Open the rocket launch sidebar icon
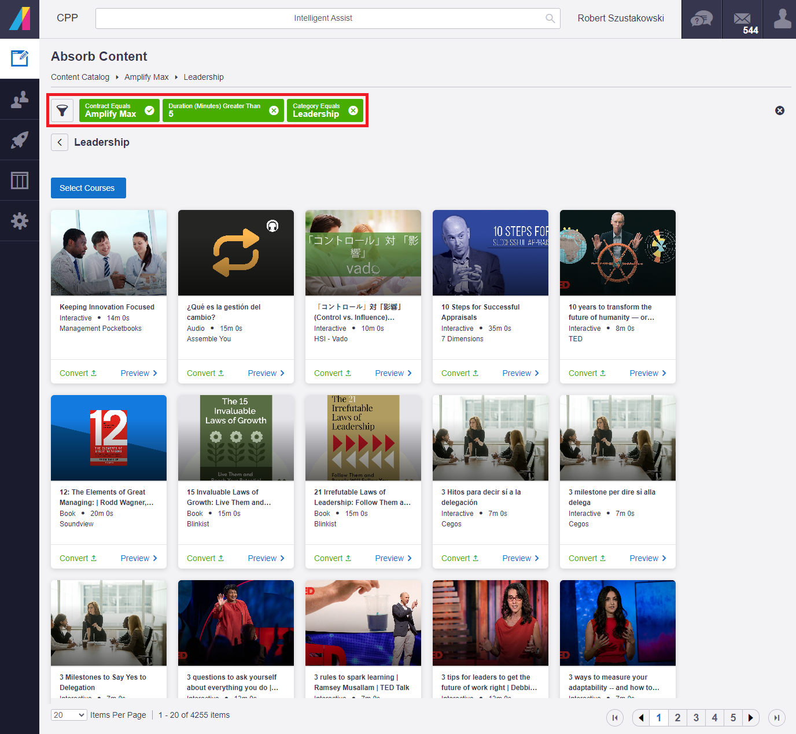 tap(20, 140)
